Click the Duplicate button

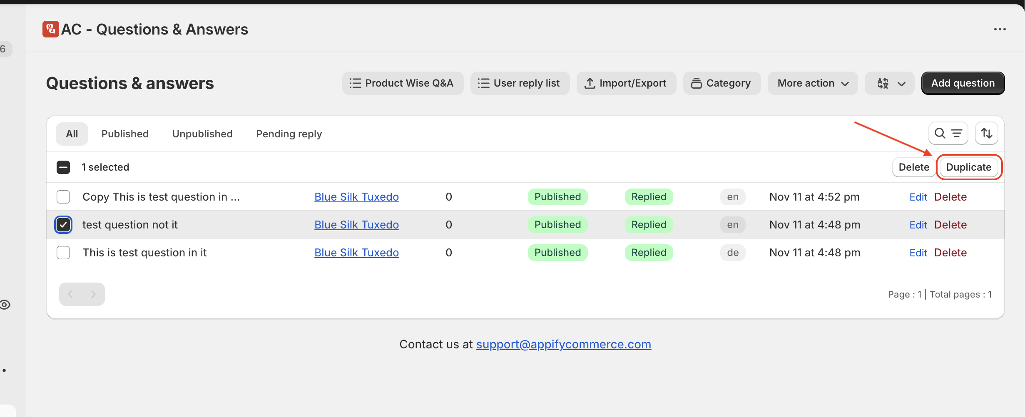[x=968, y=167]
